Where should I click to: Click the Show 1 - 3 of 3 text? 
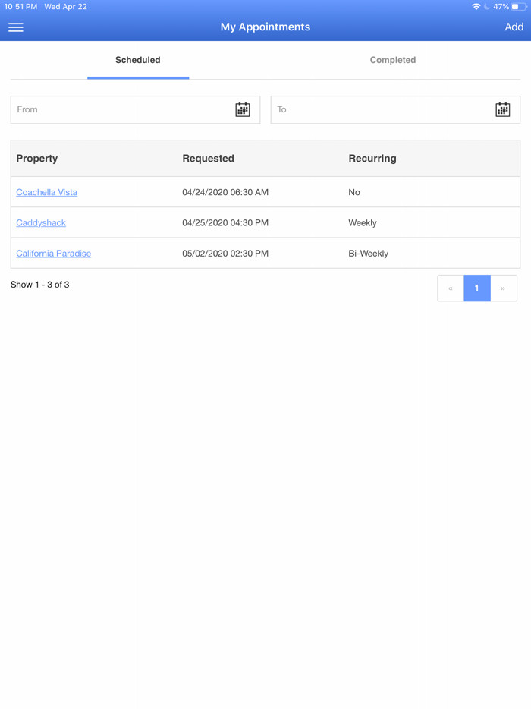[x=39, y=285]
